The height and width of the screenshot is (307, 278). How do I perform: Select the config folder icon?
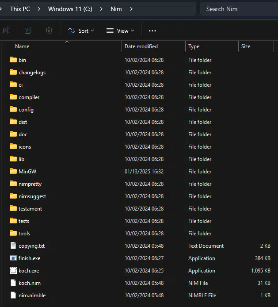coord(13,109)
